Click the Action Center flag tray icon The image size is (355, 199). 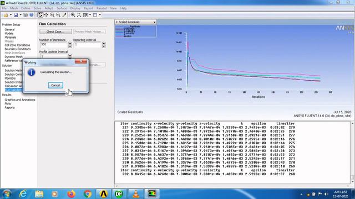(x=320, y=194)
